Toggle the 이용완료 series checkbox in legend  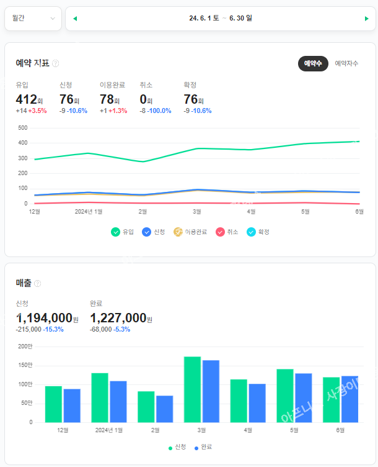pyautogui.click(x=177, y=232)
